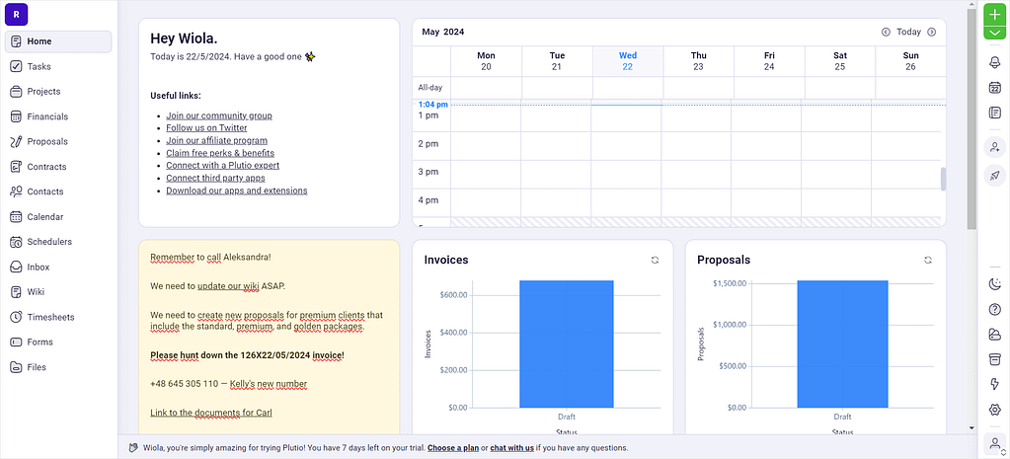Open 'Follow us on Twitter' link

click(206, 128)
